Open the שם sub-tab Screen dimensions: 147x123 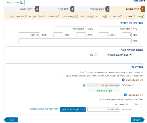pos(141,16)
